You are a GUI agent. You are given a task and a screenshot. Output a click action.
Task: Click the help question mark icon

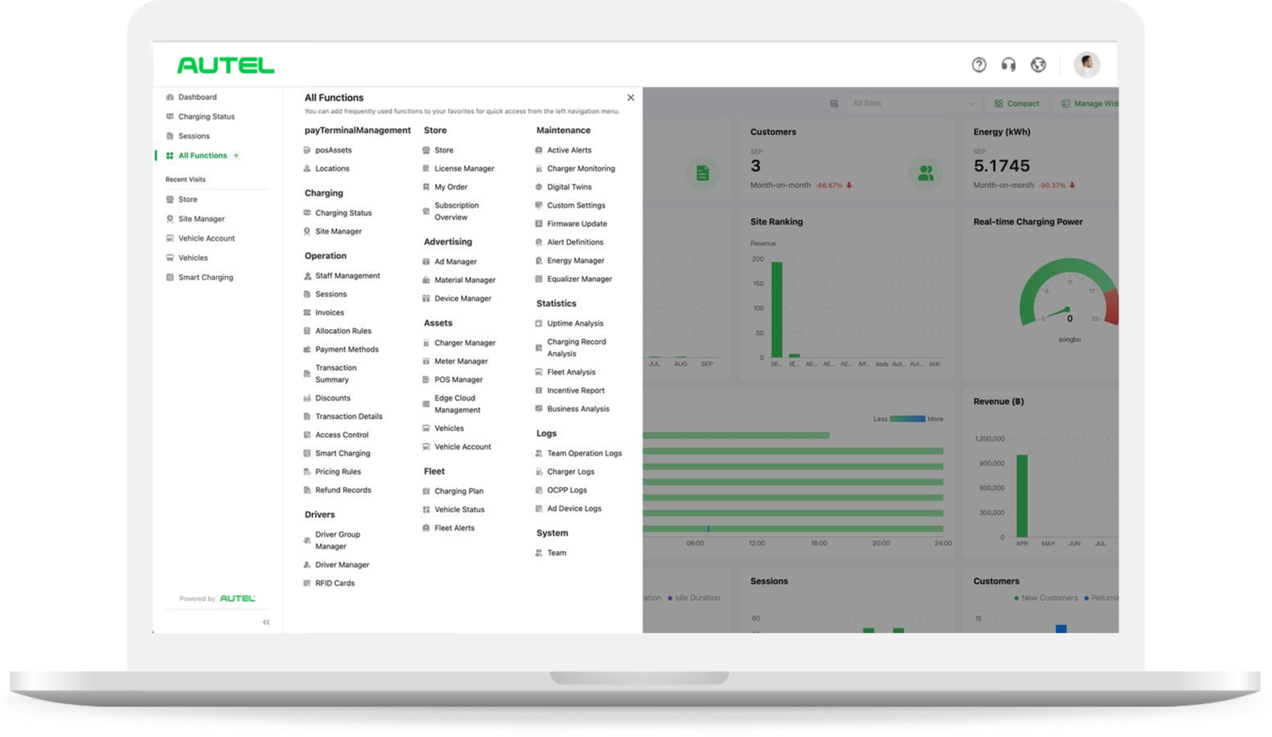[x=979, y=65]
